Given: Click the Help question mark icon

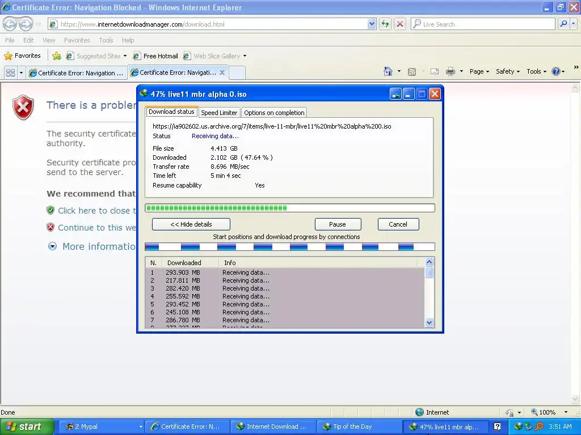Looking at the screenshot, I should click(x=556, y=71).
